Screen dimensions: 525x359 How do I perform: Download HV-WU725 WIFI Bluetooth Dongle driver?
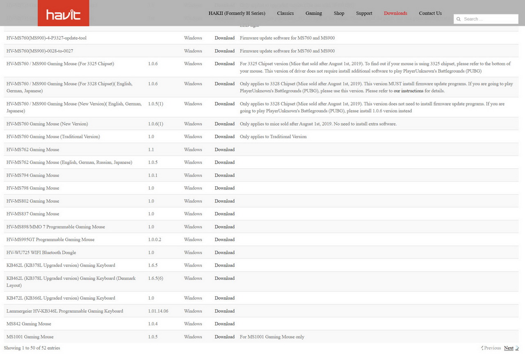pyautogui.click(x=224, y=253)
